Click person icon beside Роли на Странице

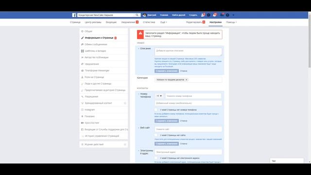coord(82,77)
